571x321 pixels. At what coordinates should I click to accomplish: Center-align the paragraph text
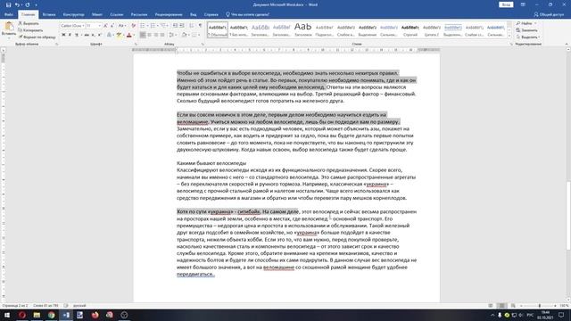149,35
